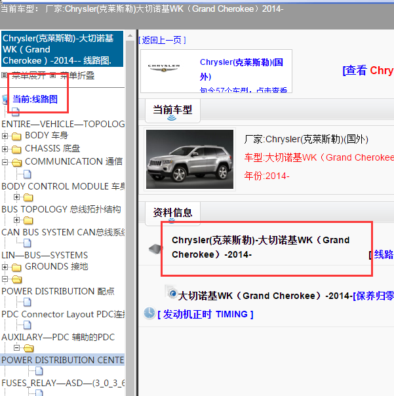Screen dimensions: 394x396
Task: Switch to the 当前车型 tab
Action: click(x=173, y=111)
